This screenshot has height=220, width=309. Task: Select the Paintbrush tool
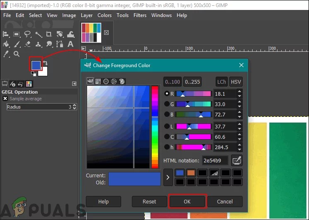point(17,44)
